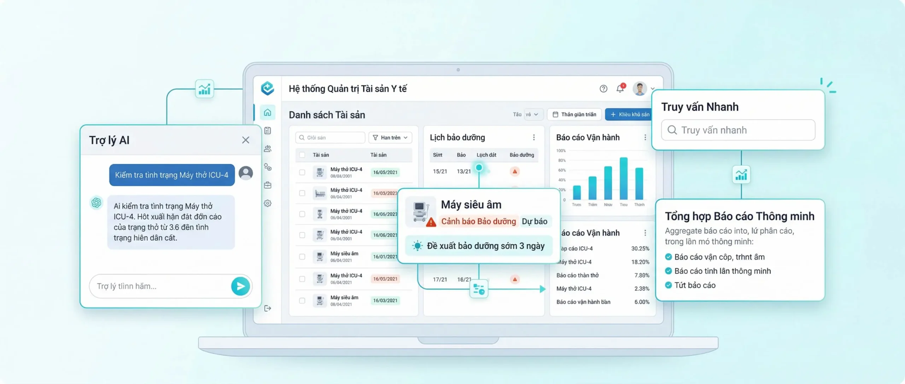Click the briefcase sidebar icon
This screenshot has width=905, height=384.
pos(268,185)
